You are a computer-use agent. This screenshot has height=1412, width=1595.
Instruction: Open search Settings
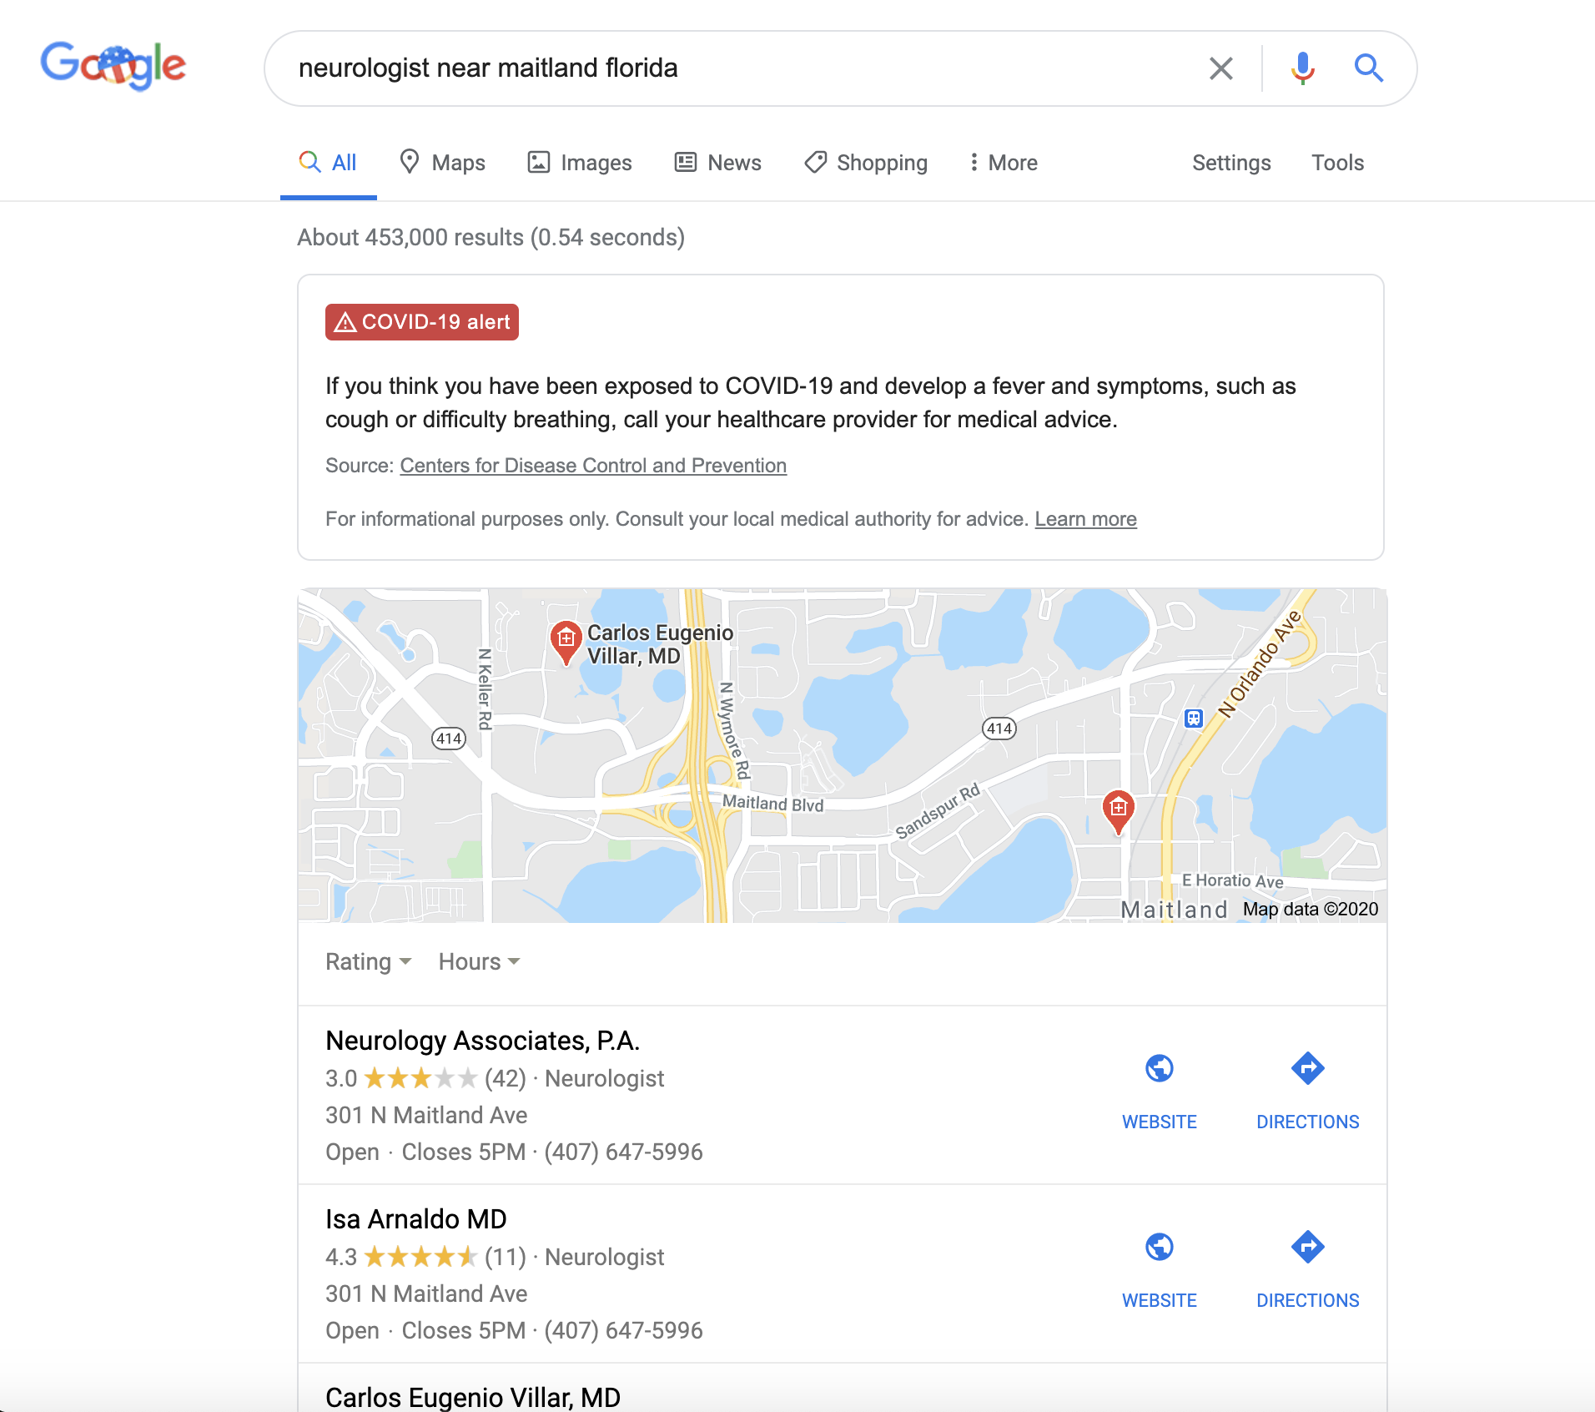pos(1230,163)
